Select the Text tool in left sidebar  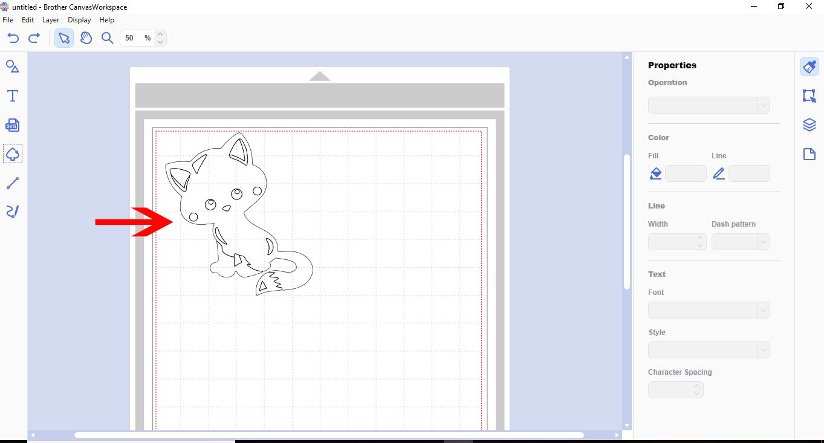pos(13,95)
